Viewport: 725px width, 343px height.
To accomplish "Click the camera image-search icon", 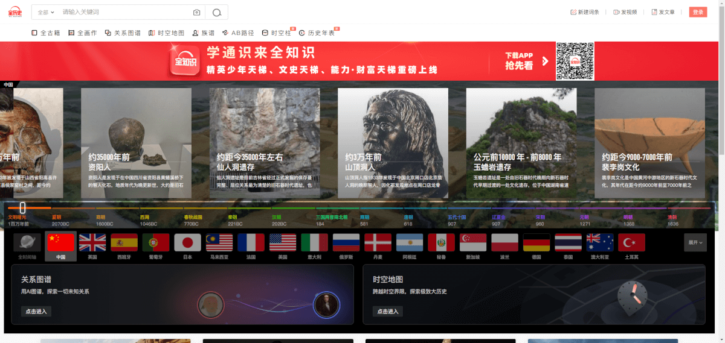I will click(x=196, y=12).
